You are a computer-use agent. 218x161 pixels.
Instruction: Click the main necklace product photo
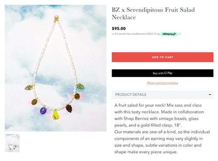(x=56, y=68)
